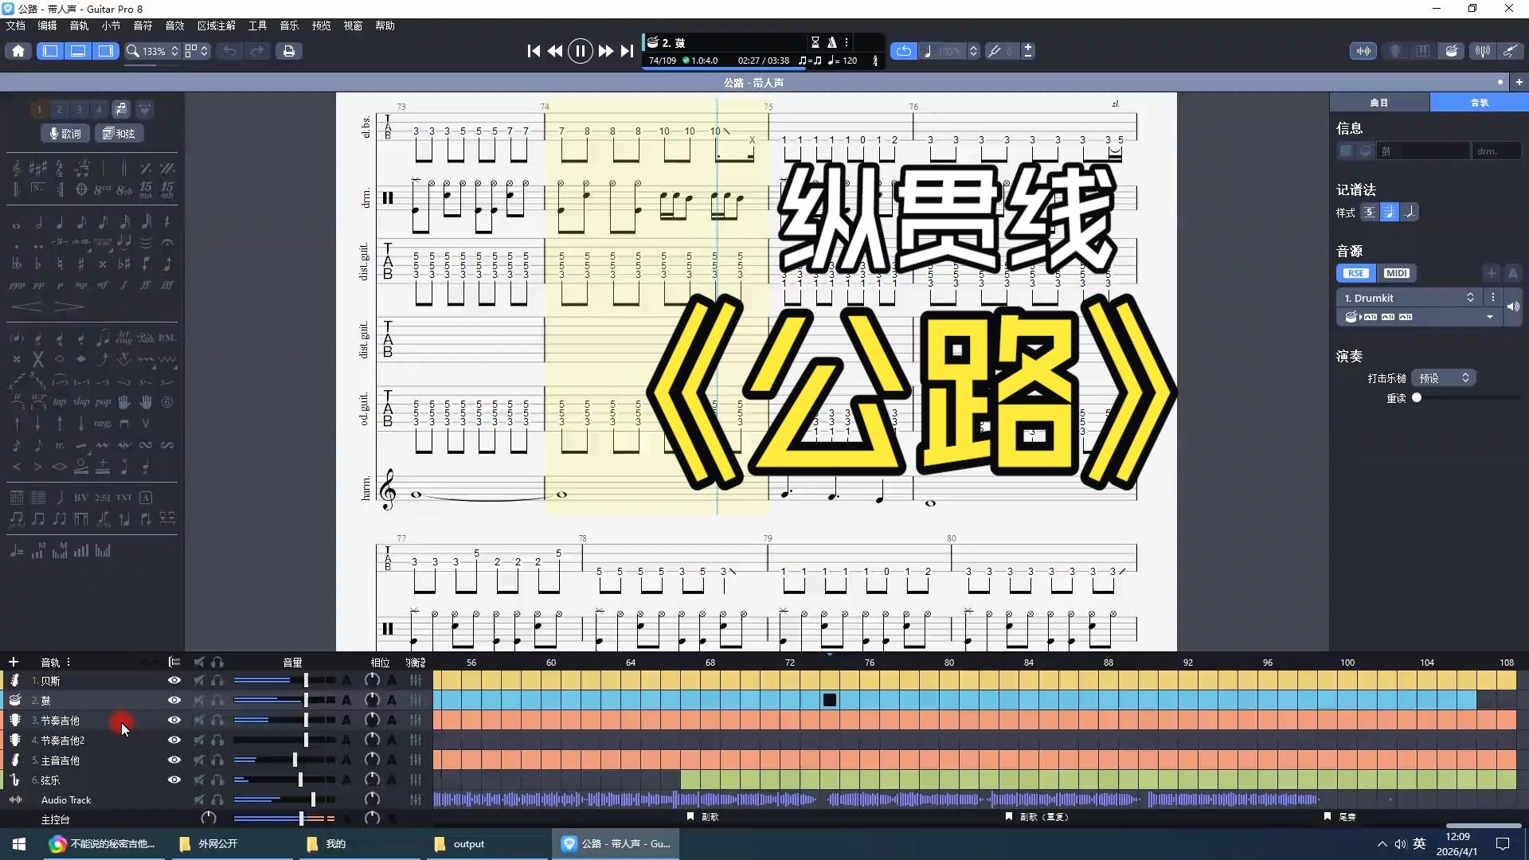Select the Audio Track waveform icon
This screenshot has width=1529, height=860.
click(15, 799)
